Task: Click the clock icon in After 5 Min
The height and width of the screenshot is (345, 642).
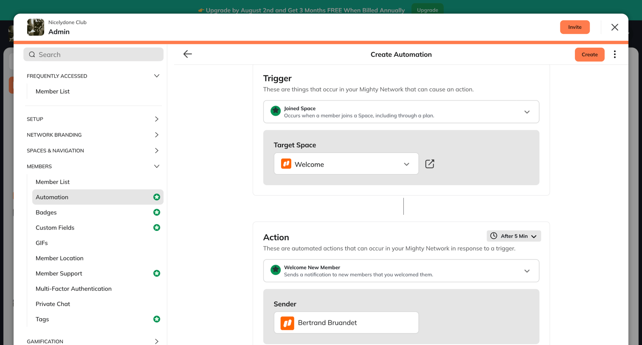Action: click(x=493, y=236)
